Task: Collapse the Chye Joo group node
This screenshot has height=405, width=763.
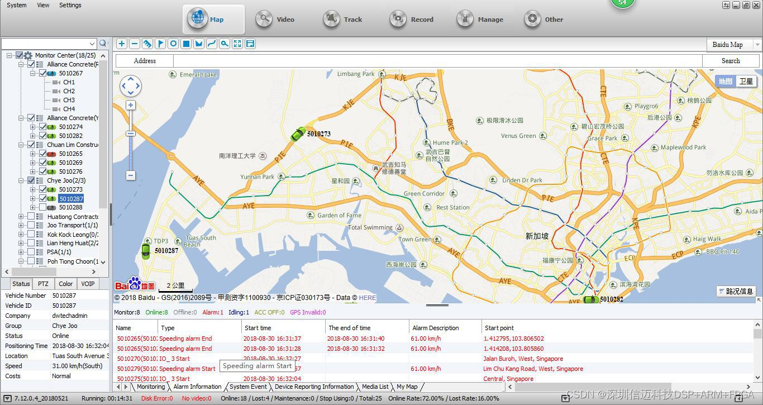Action: pyautogui.click(x=21, y=180)
